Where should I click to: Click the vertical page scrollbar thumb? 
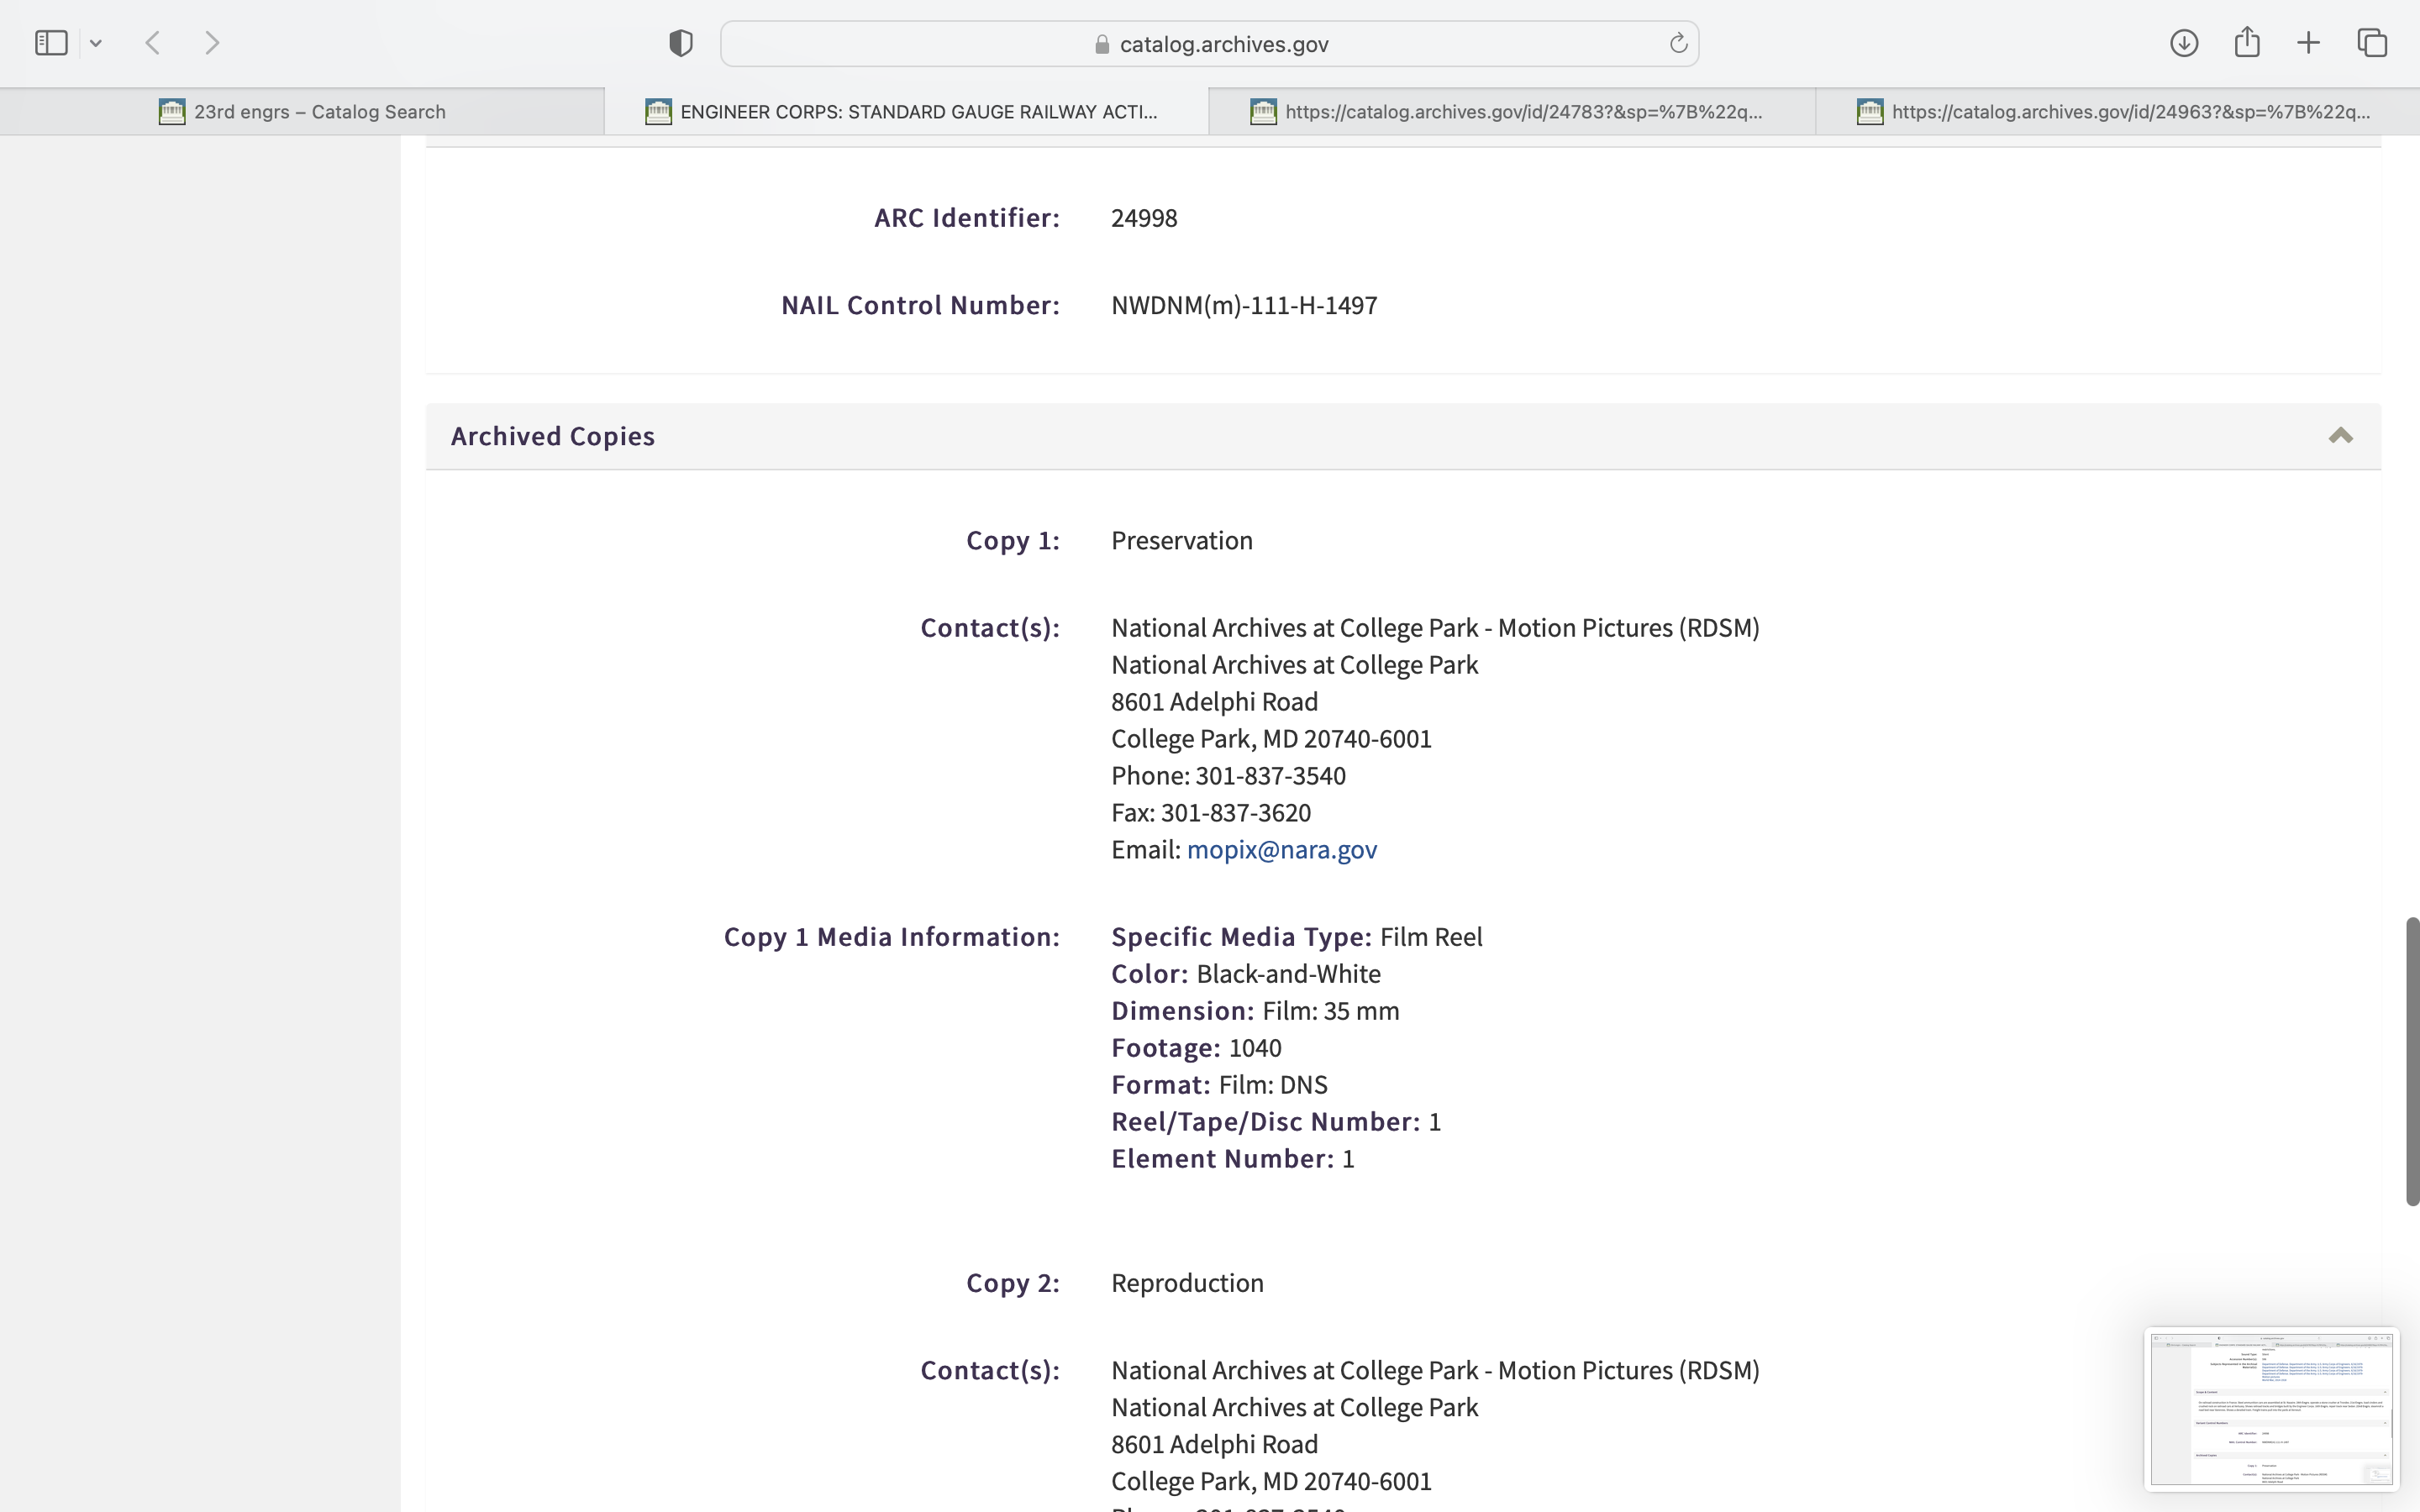coord(2411,1060)
